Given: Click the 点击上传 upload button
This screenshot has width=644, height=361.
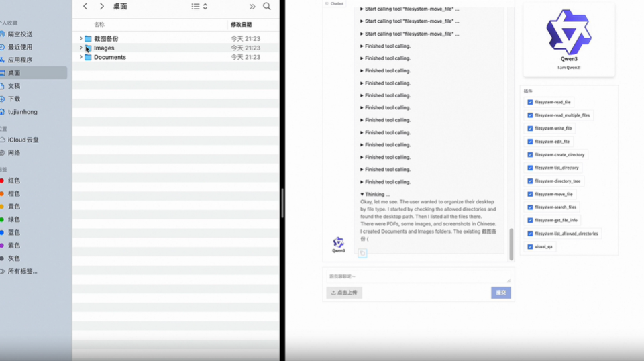Looking at the screenshot, I should tap(344, 293).
